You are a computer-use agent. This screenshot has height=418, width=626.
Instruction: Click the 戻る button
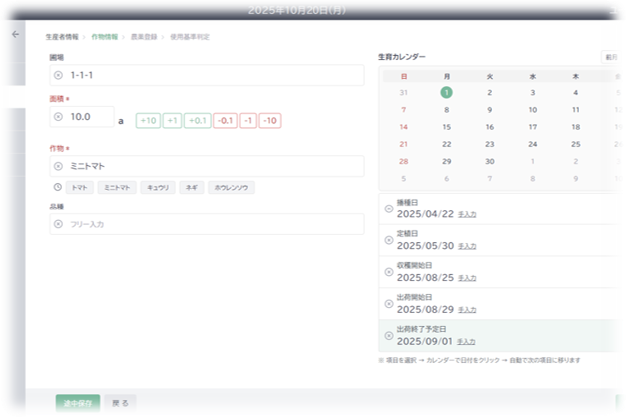pos(120,404)
